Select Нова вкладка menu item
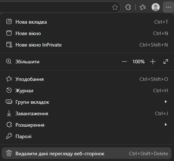 point(87,22)
